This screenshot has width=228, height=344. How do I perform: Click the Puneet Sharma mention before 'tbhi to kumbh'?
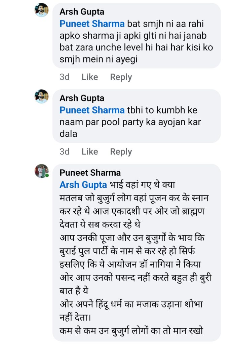click(x=92, y=110)
